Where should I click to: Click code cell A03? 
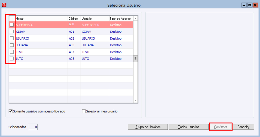point(74,45)
